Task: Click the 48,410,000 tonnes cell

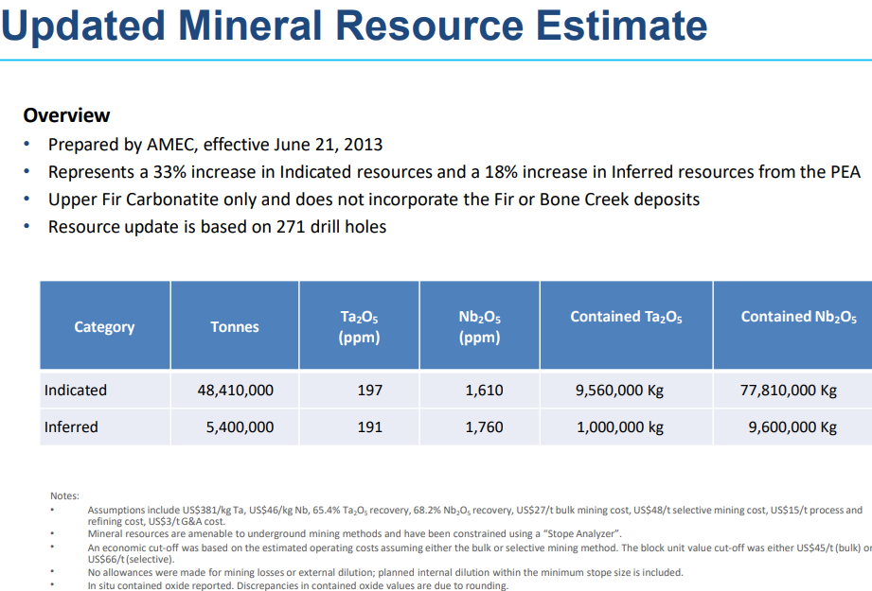Action: pos(235,391)
